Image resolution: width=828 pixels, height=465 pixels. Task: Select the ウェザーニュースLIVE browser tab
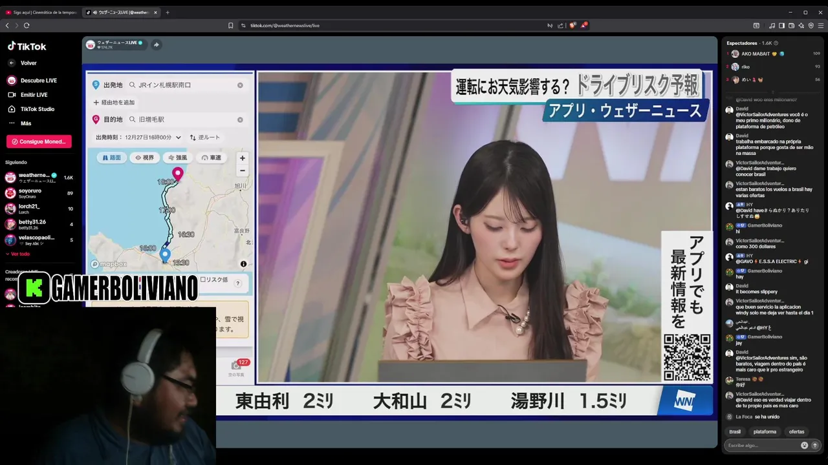[x=122, y=12]
